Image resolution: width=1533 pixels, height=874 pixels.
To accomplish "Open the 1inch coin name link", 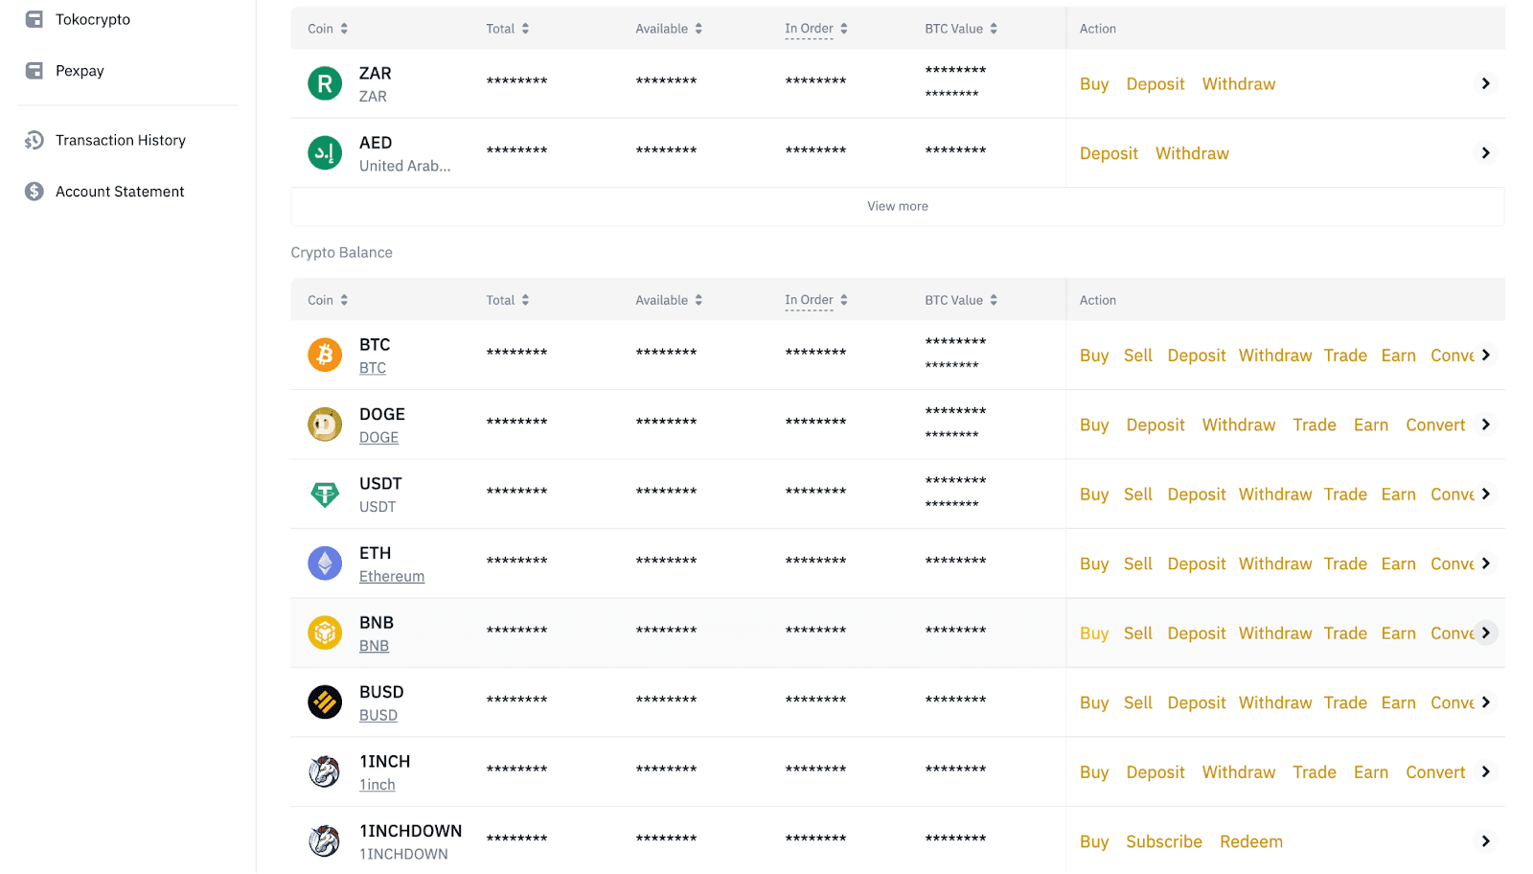I will [x=378, y=785].
